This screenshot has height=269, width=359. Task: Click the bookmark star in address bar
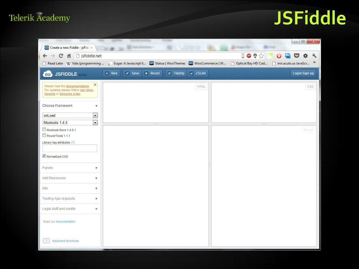pos(261,56)
